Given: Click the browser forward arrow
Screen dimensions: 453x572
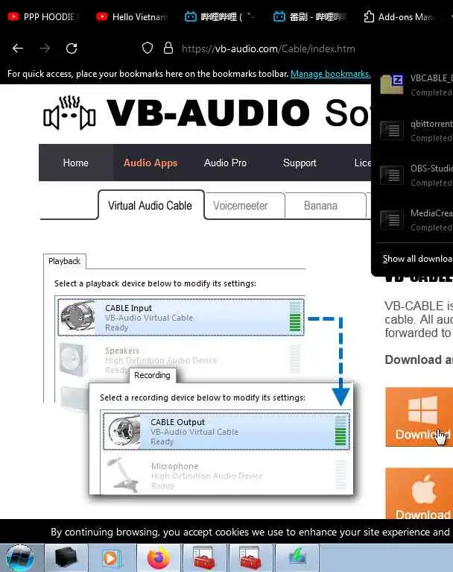Looking at the screenshot, I should click(x=45, y=48).
